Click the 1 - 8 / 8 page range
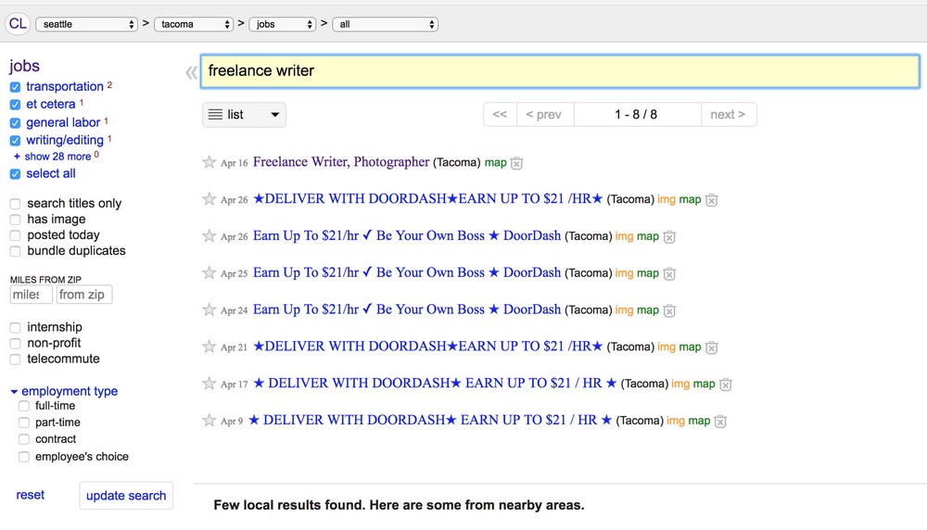This screenshot has width=927, height=530. [636, 115]
